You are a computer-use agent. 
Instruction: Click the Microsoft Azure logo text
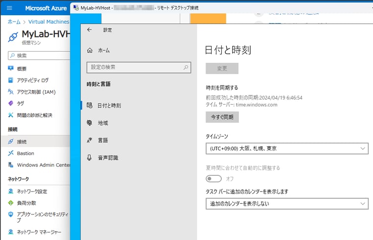coord(46,8)
